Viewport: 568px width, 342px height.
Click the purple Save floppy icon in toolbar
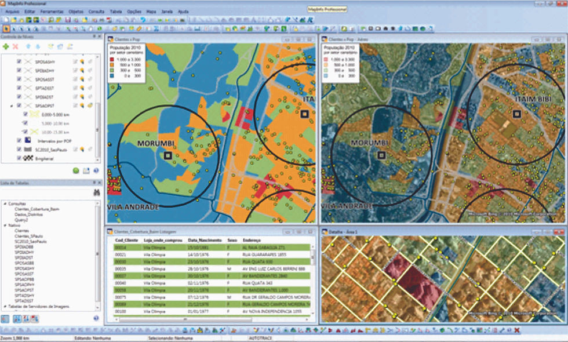[x=68, y=20]
